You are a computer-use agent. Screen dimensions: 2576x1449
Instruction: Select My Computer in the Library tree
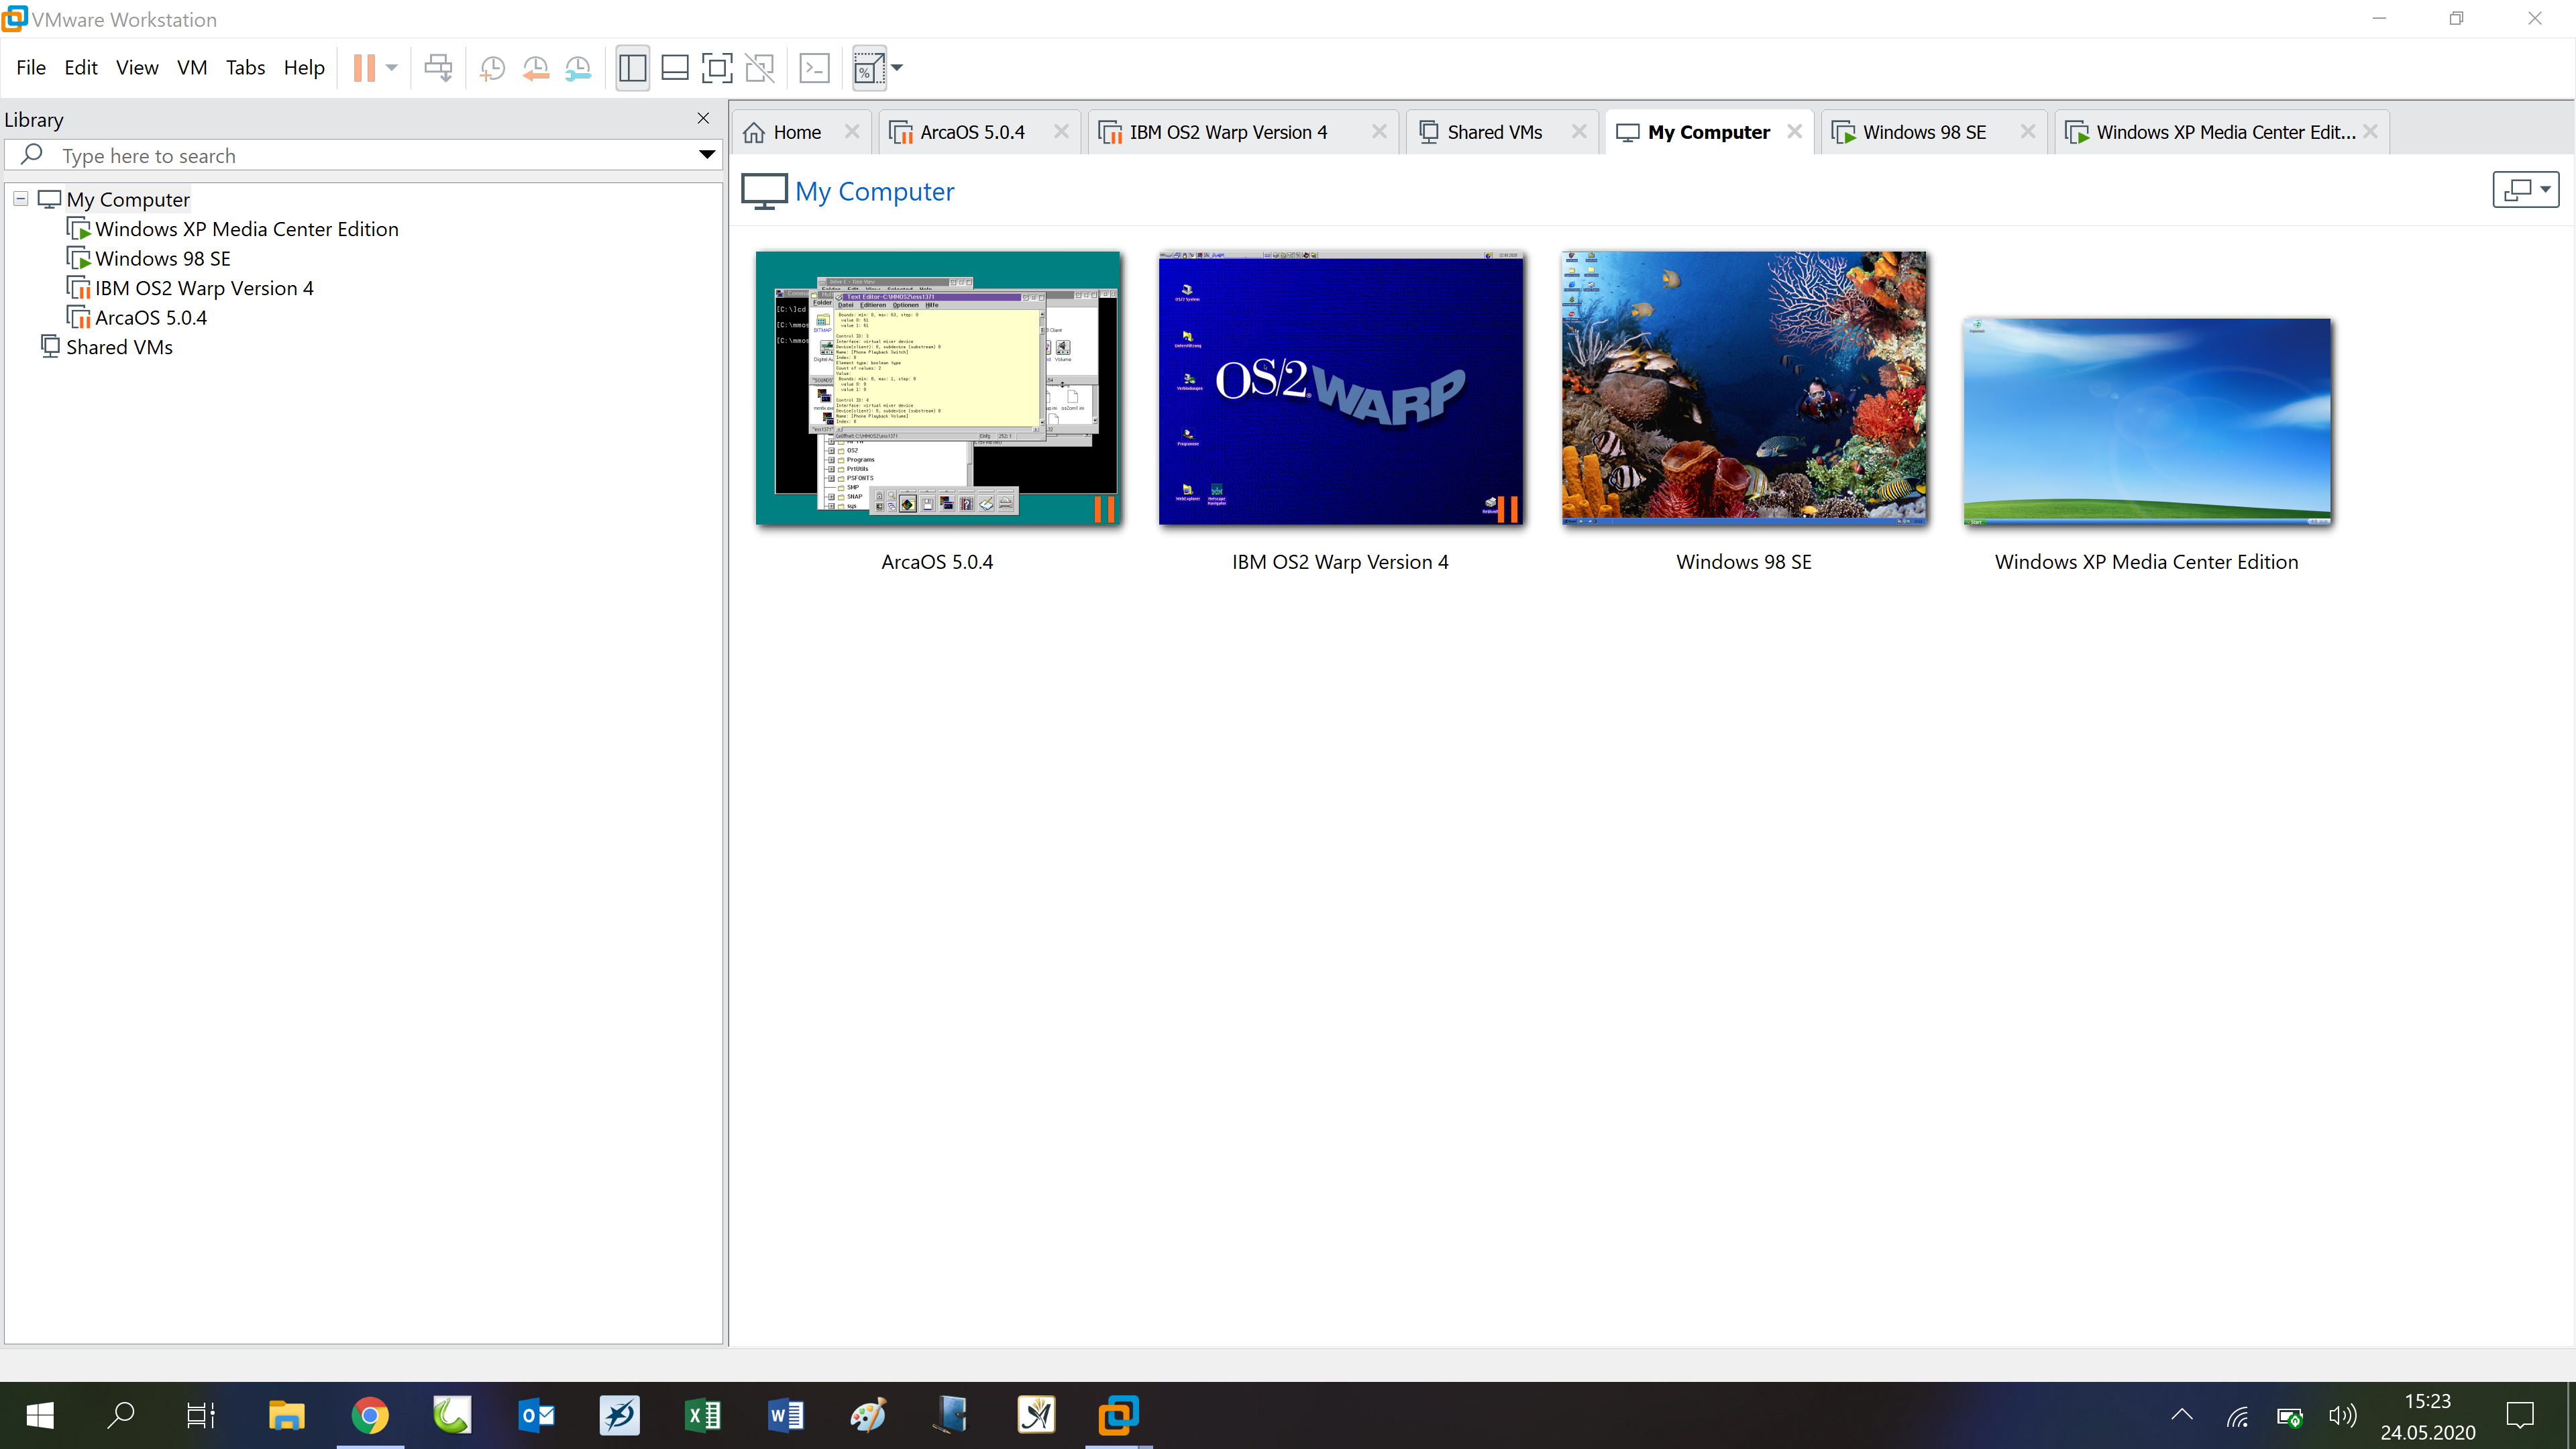128,199
